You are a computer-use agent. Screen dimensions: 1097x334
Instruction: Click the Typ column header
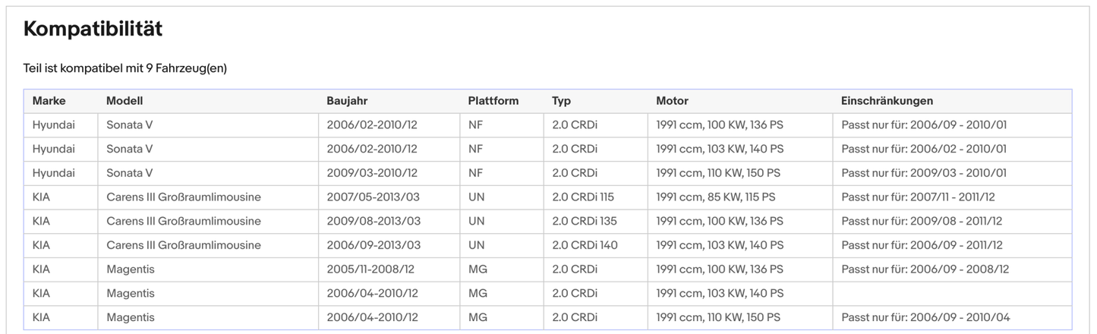click(562, 101)
